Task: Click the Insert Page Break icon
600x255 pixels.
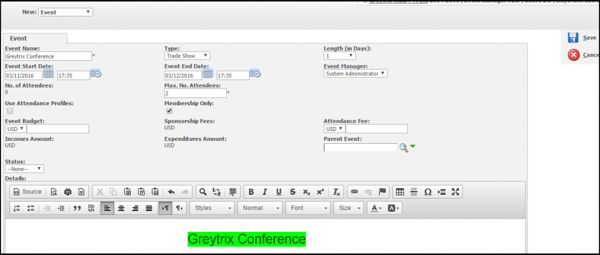Action: [x=441, y=192]
